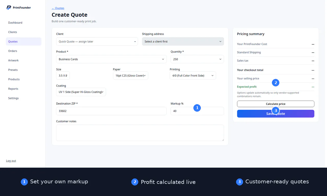The width and height of the screenshot is (327, 196).
Task: Open the Client dropdown
Action: pos(97,42)
